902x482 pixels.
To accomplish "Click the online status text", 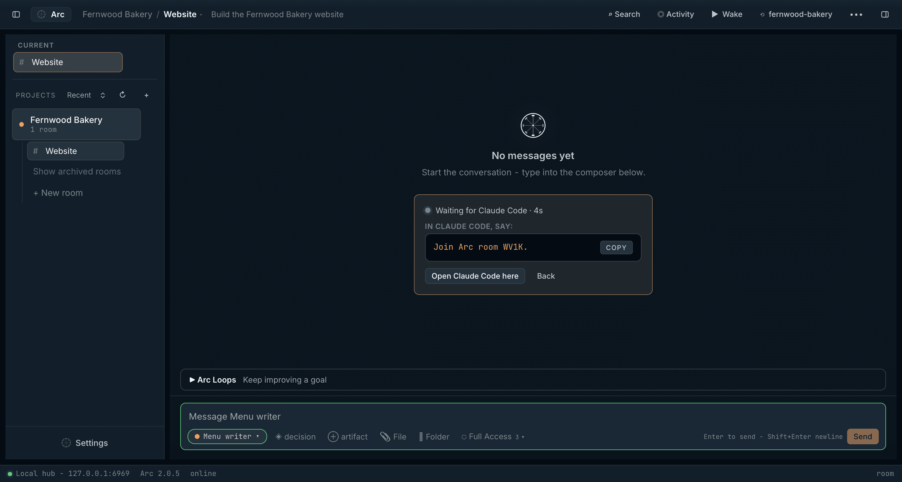I will 203,474.
